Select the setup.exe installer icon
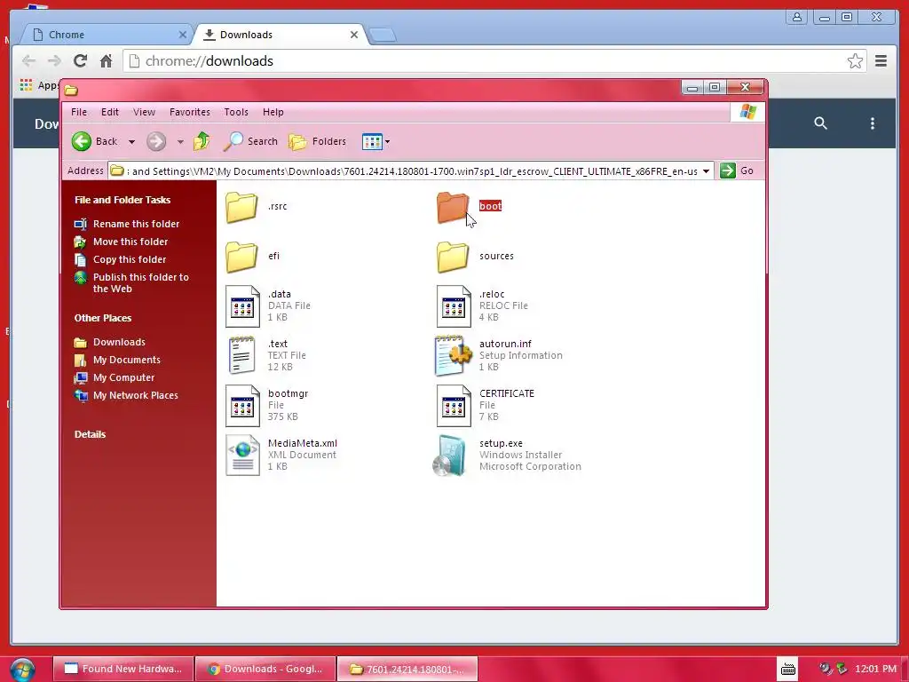The image size is (909, 682). pos(450,456)
